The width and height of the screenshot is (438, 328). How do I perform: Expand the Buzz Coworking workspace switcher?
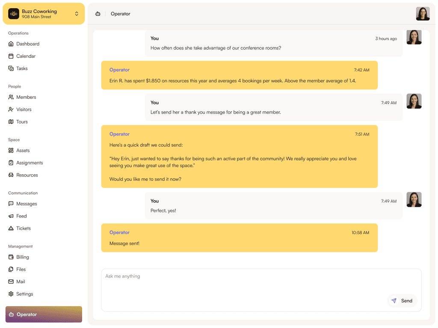[43, 14]
